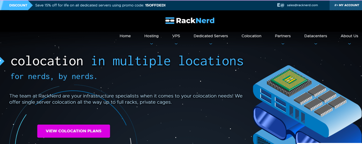This screenshot has height=144, width=362.
Task: Open the Partners menu
Action: coord(283,36)
